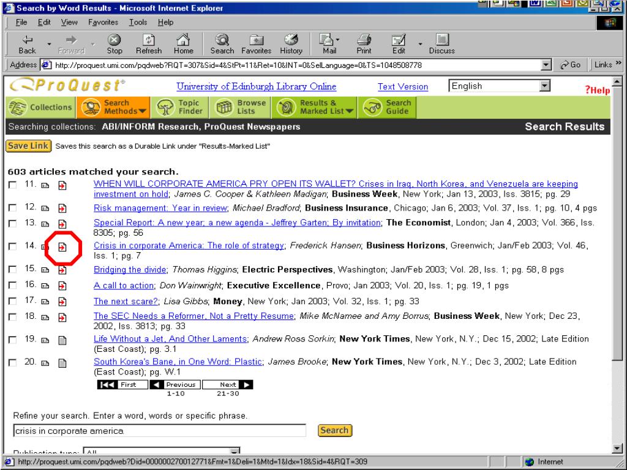The height and width of the screenshot is (470, 627).
Task: Open the citation icon for result 15
Action: 45,270
